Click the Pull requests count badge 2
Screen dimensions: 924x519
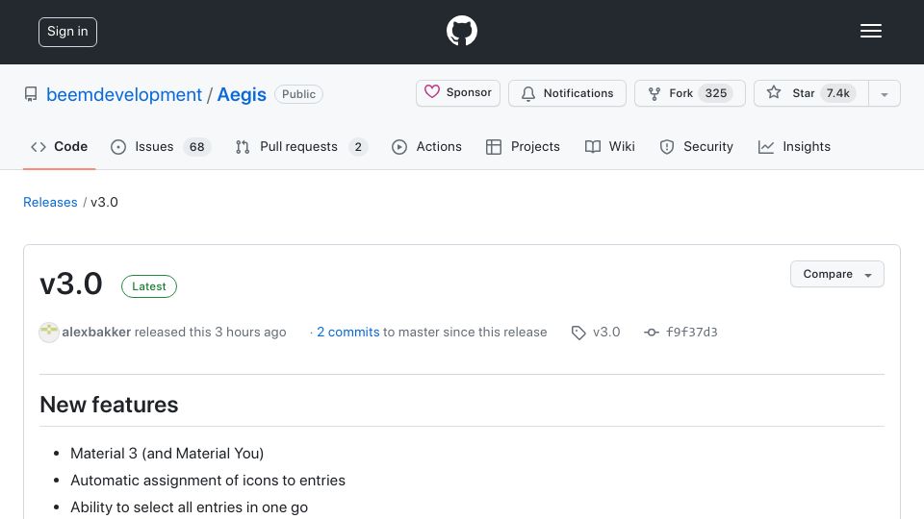(x=358, y=147)
